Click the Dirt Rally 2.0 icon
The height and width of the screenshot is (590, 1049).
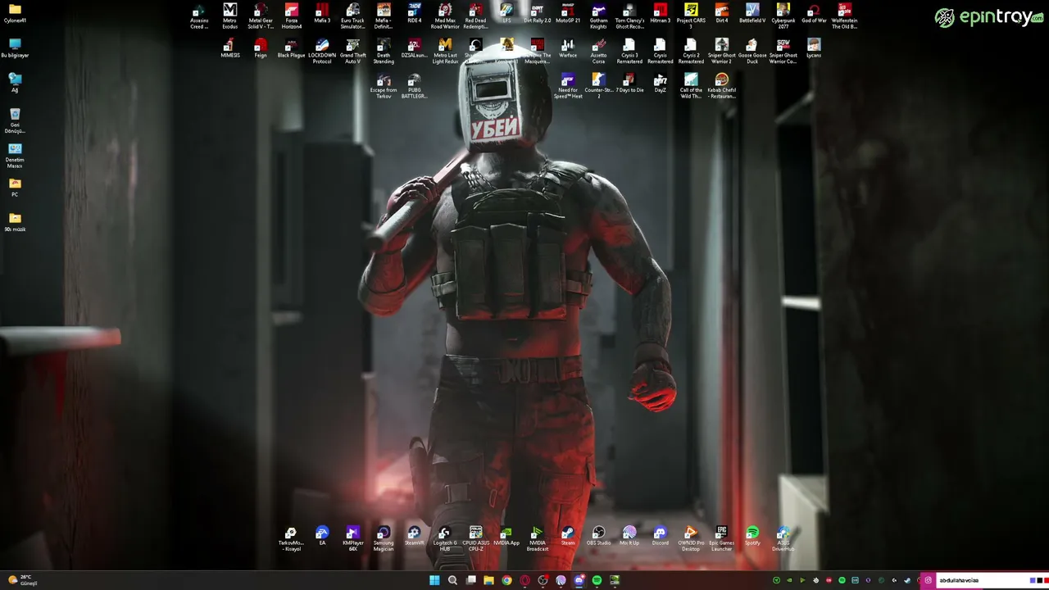(x=538, y=13)
